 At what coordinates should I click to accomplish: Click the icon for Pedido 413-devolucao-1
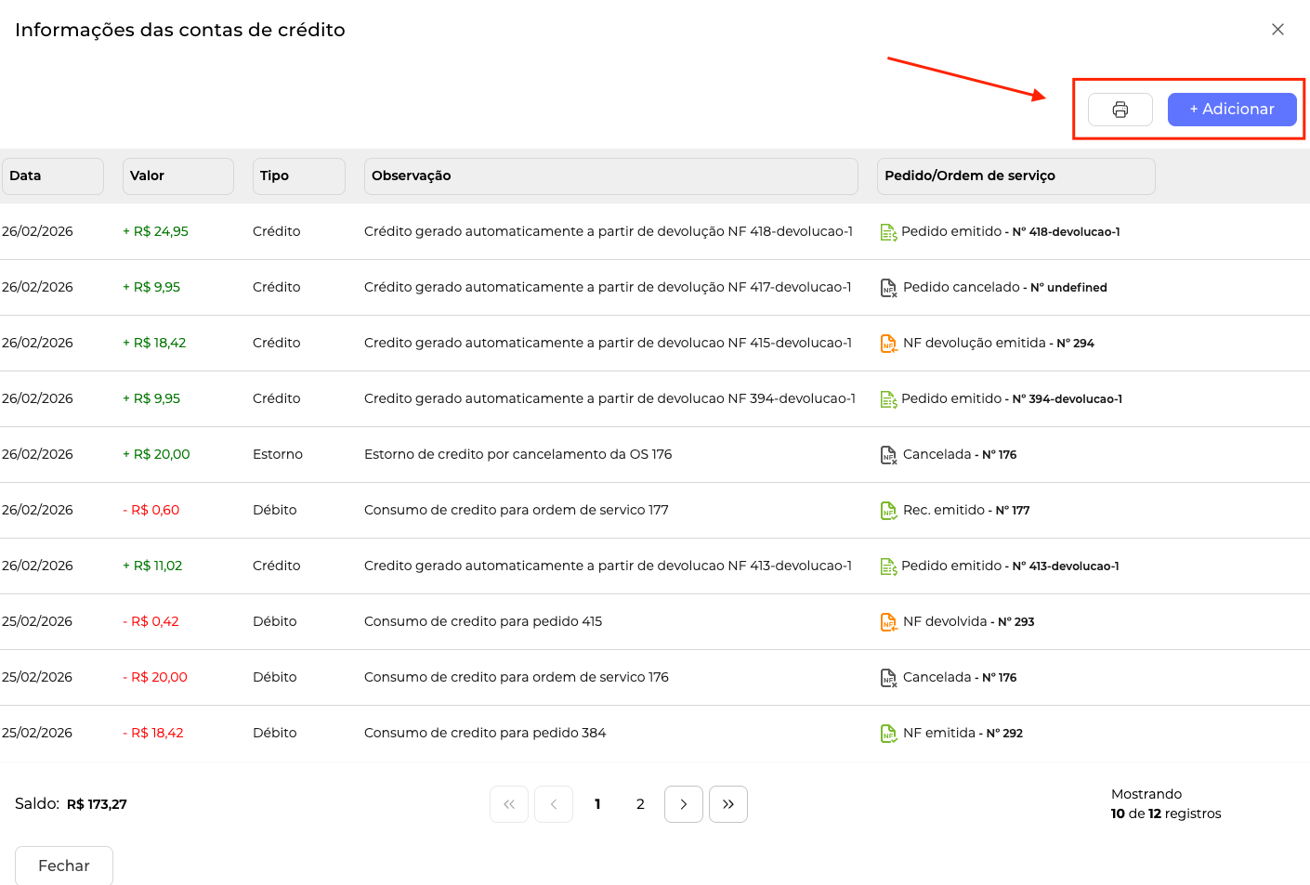[888, 566]
